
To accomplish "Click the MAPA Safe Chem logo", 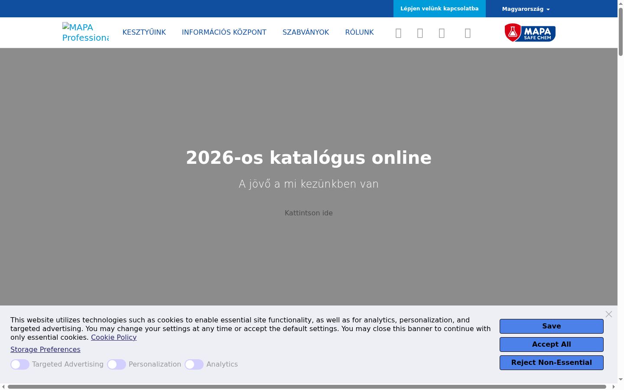I will pyautogui.click(x=530, y=32).
